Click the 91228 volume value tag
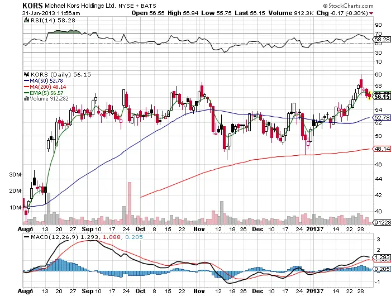This screenshot has height=296, width=391. click(382, 222)
